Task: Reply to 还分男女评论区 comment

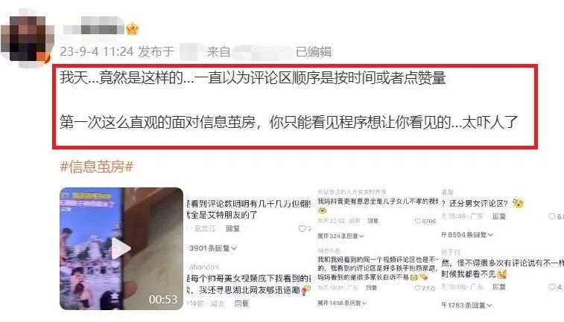Action: (499, 216)
